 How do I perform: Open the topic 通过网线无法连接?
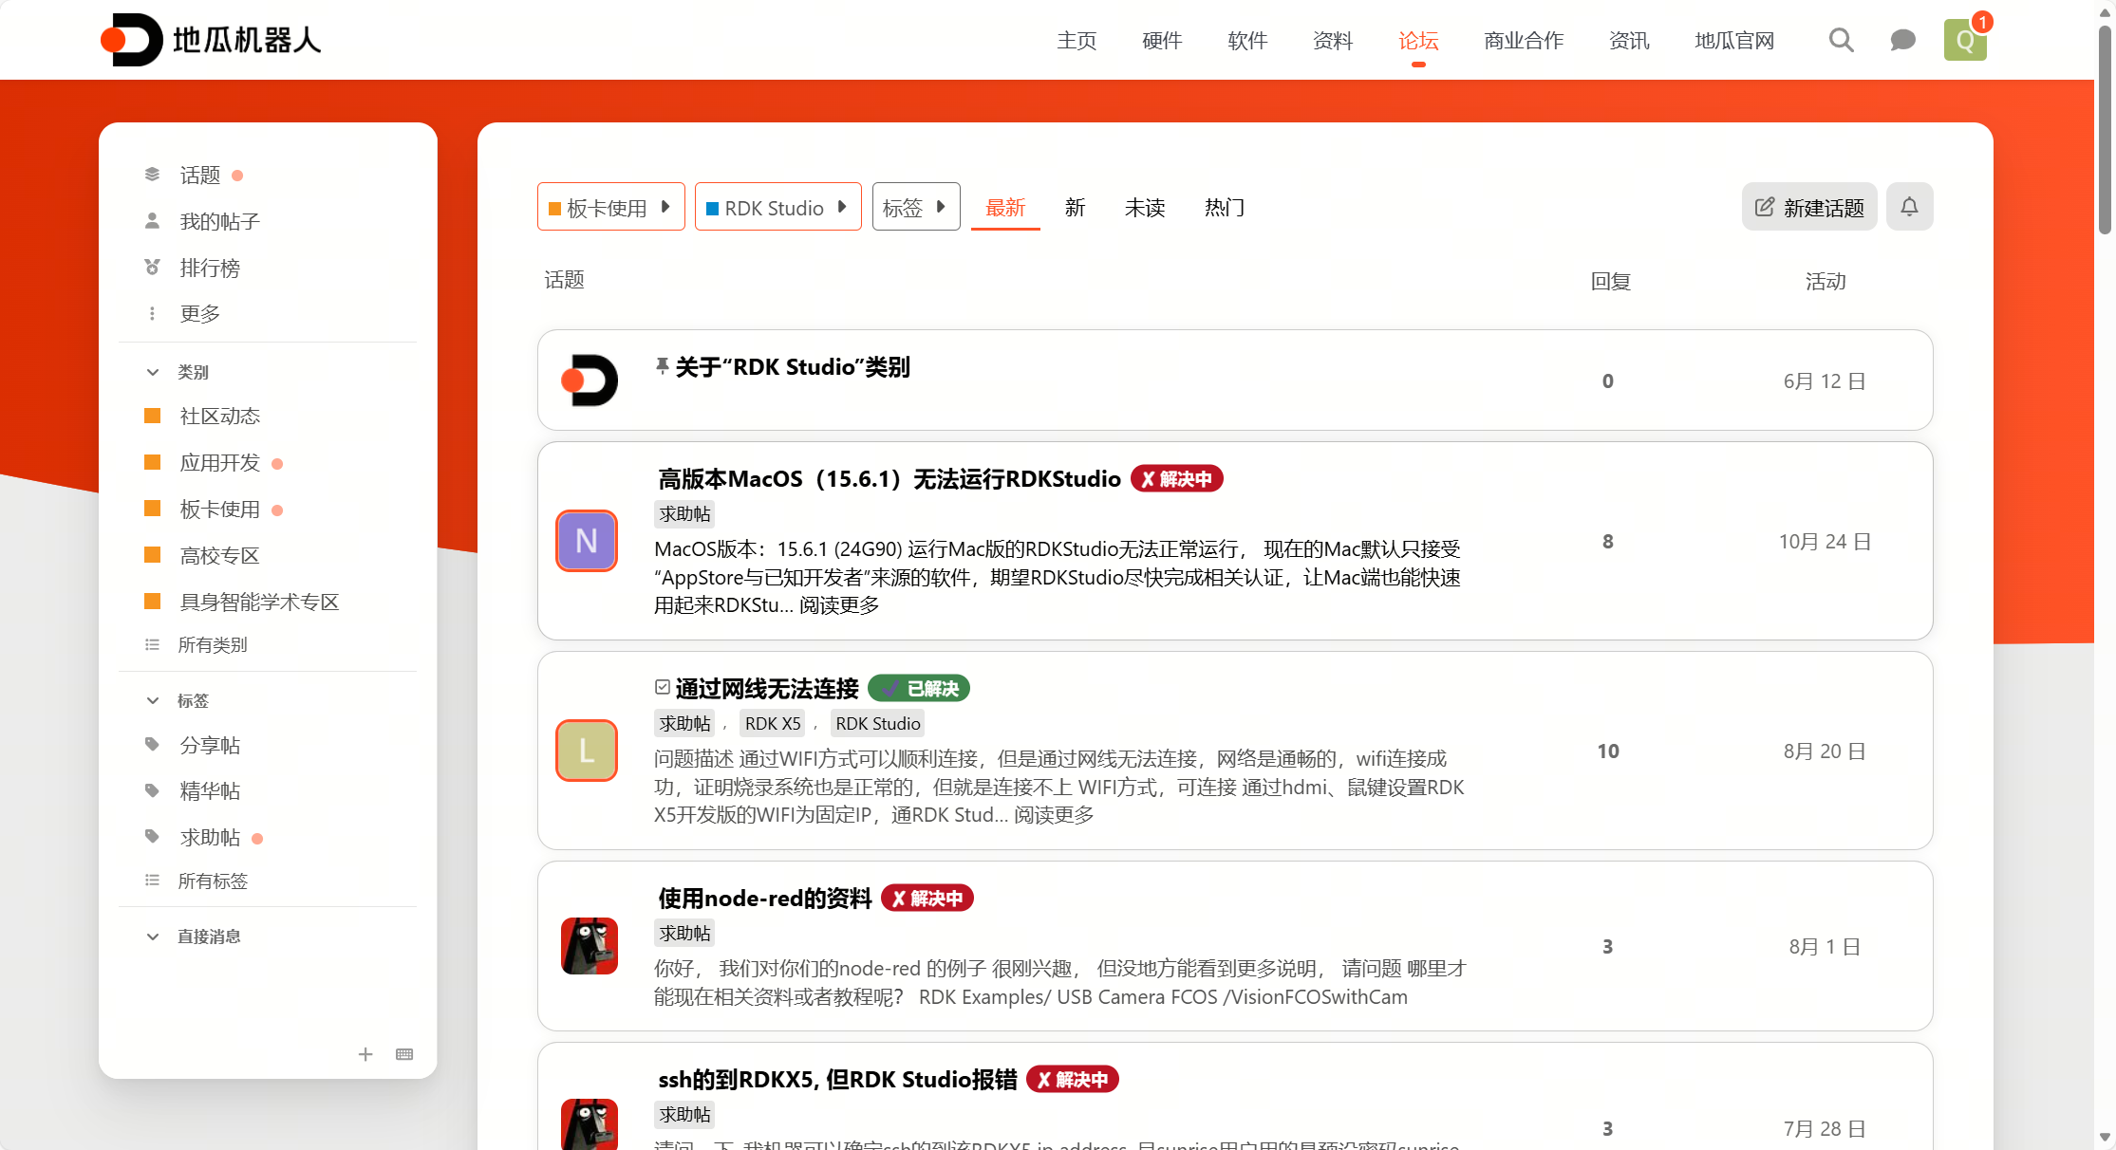pos(767,688)
